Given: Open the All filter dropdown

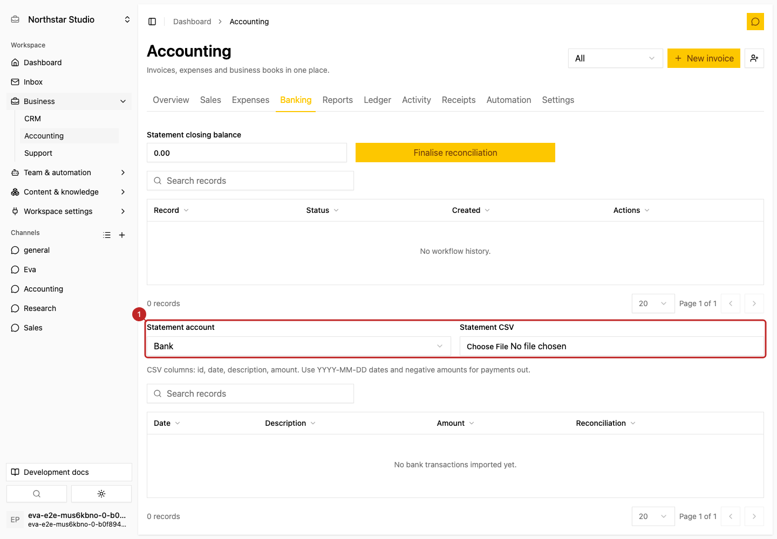Looking at the screenshot, I should coord(615,58).
